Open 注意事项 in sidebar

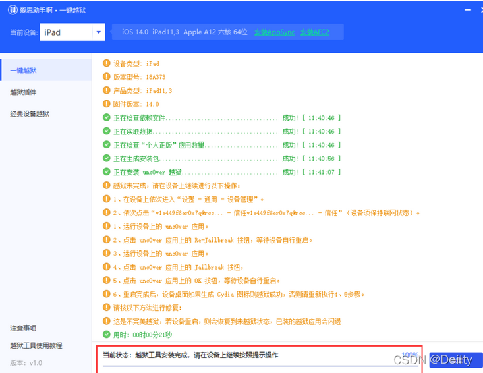pos(23,328)
